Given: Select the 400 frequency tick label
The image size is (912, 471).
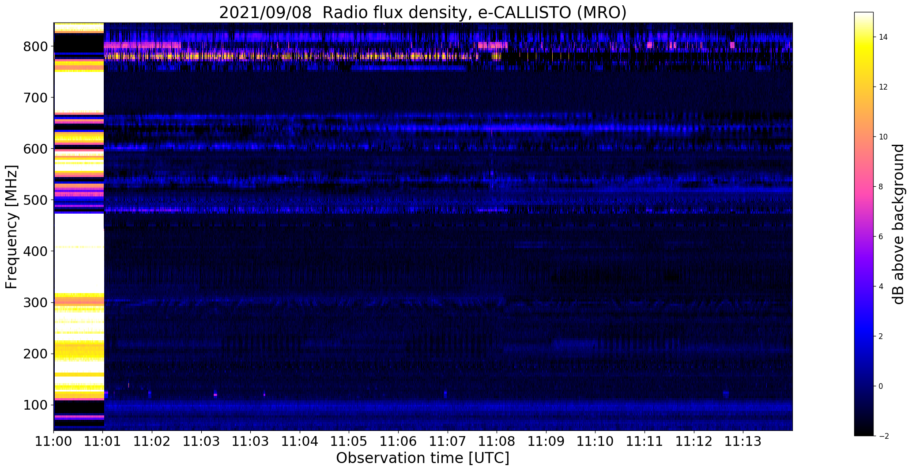Looking at the screenshot, I should 35,251.
